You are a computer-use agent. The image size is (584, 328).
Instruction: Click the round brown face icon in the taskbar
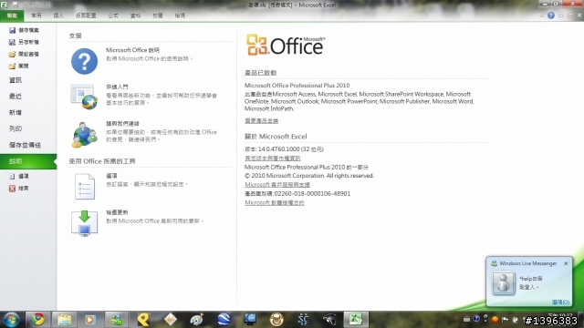276,320
